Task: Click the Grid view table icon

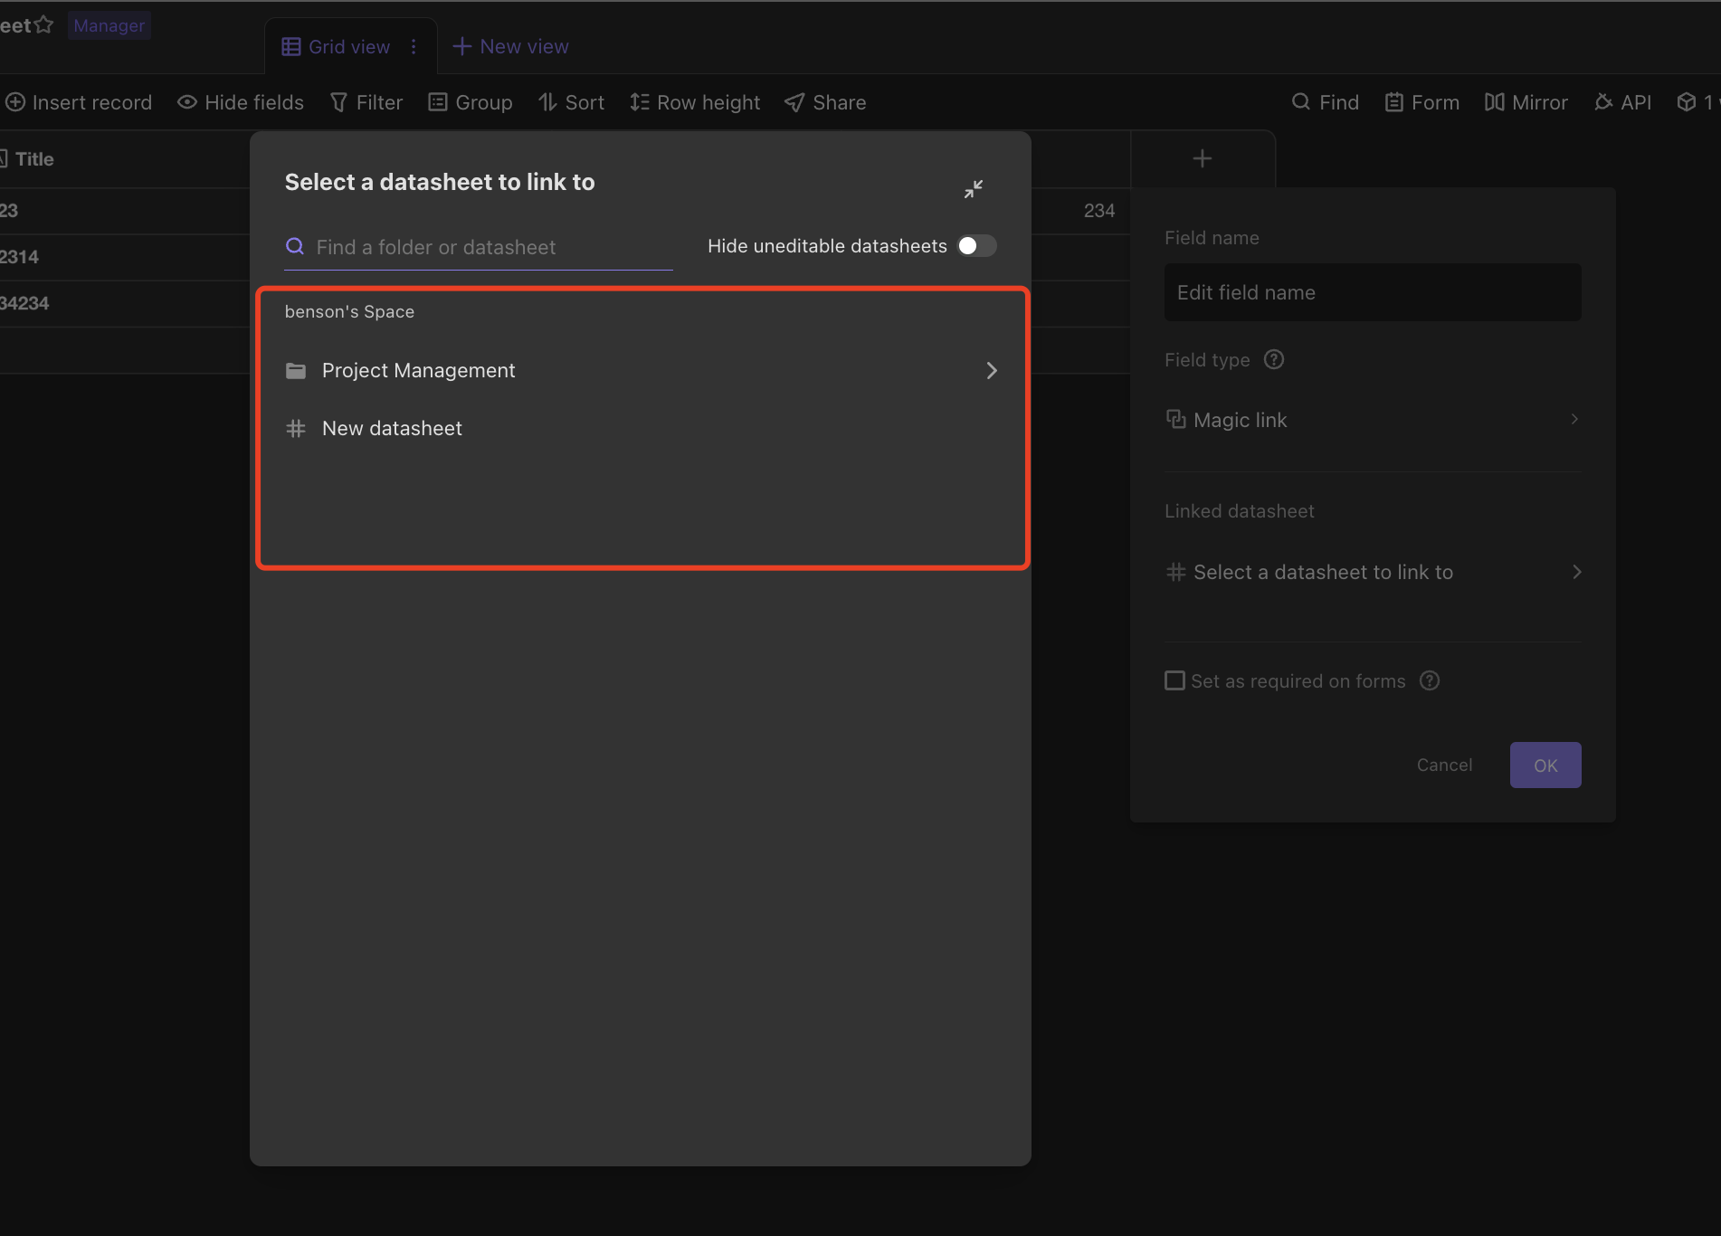Action: click(291, 46)
